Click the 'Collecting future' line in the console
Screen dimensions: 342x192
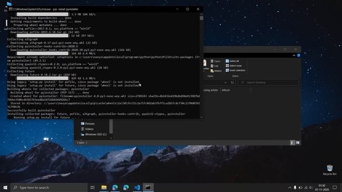tap(21, 71)
